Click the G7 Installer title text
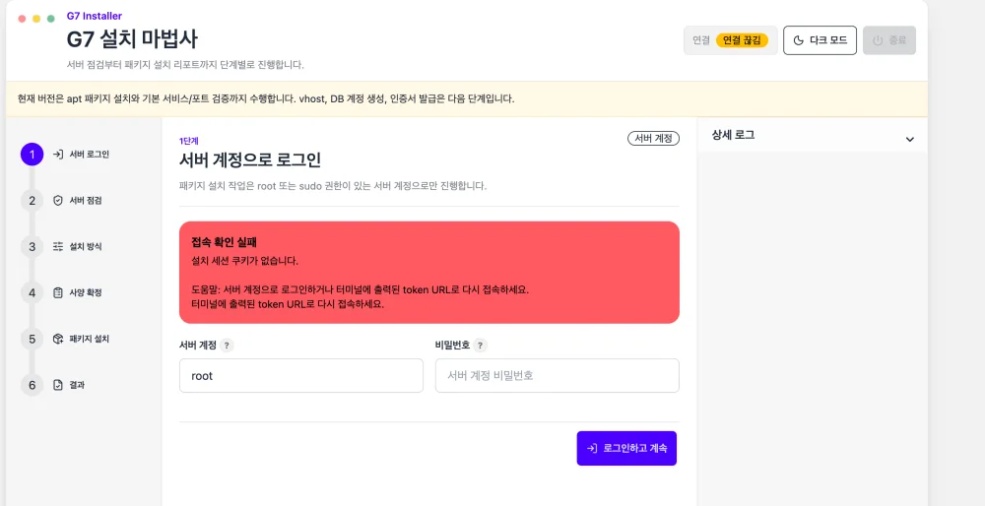Image resolution: width=985 pixels, height=506 pixels. coord(95,16)
